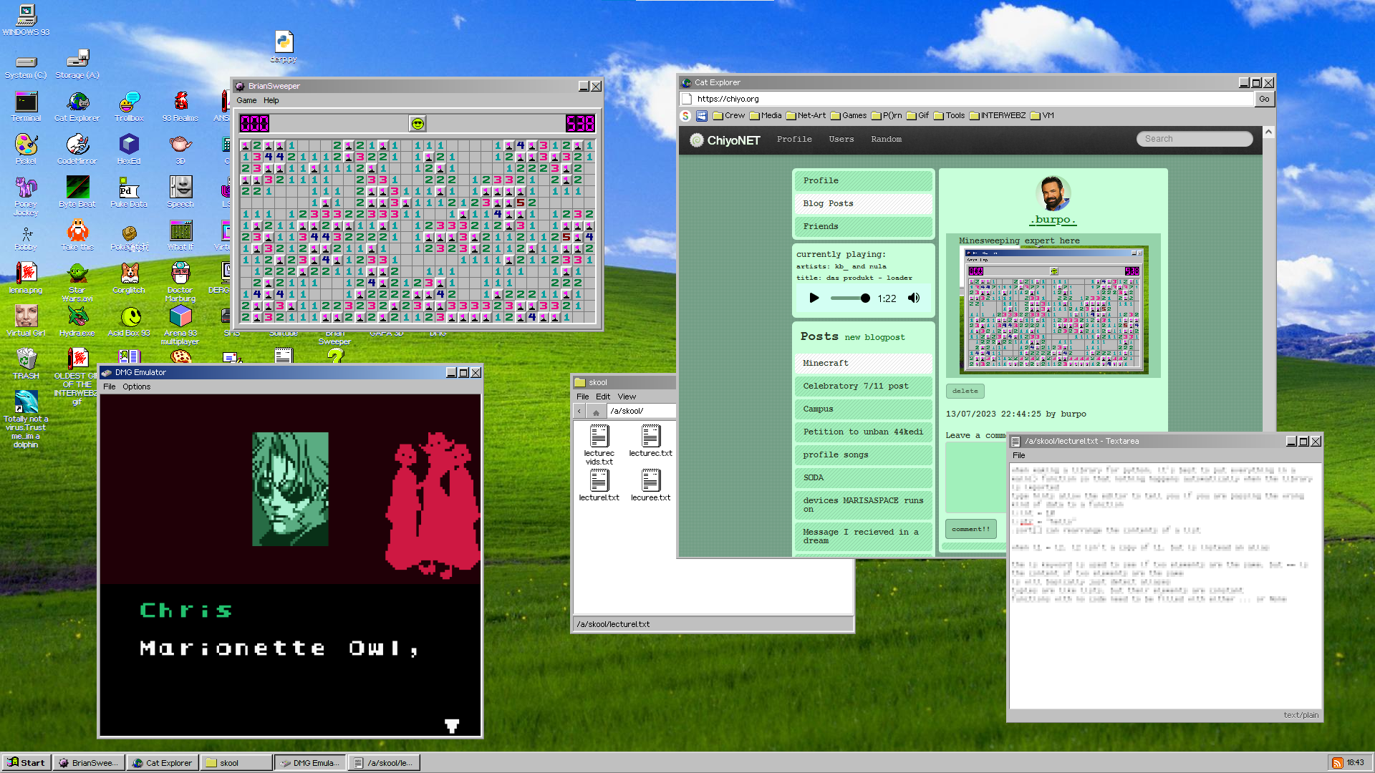Open the dolphin virus shortcut icon
1375x773 pixels.
(x=26, y=419)
